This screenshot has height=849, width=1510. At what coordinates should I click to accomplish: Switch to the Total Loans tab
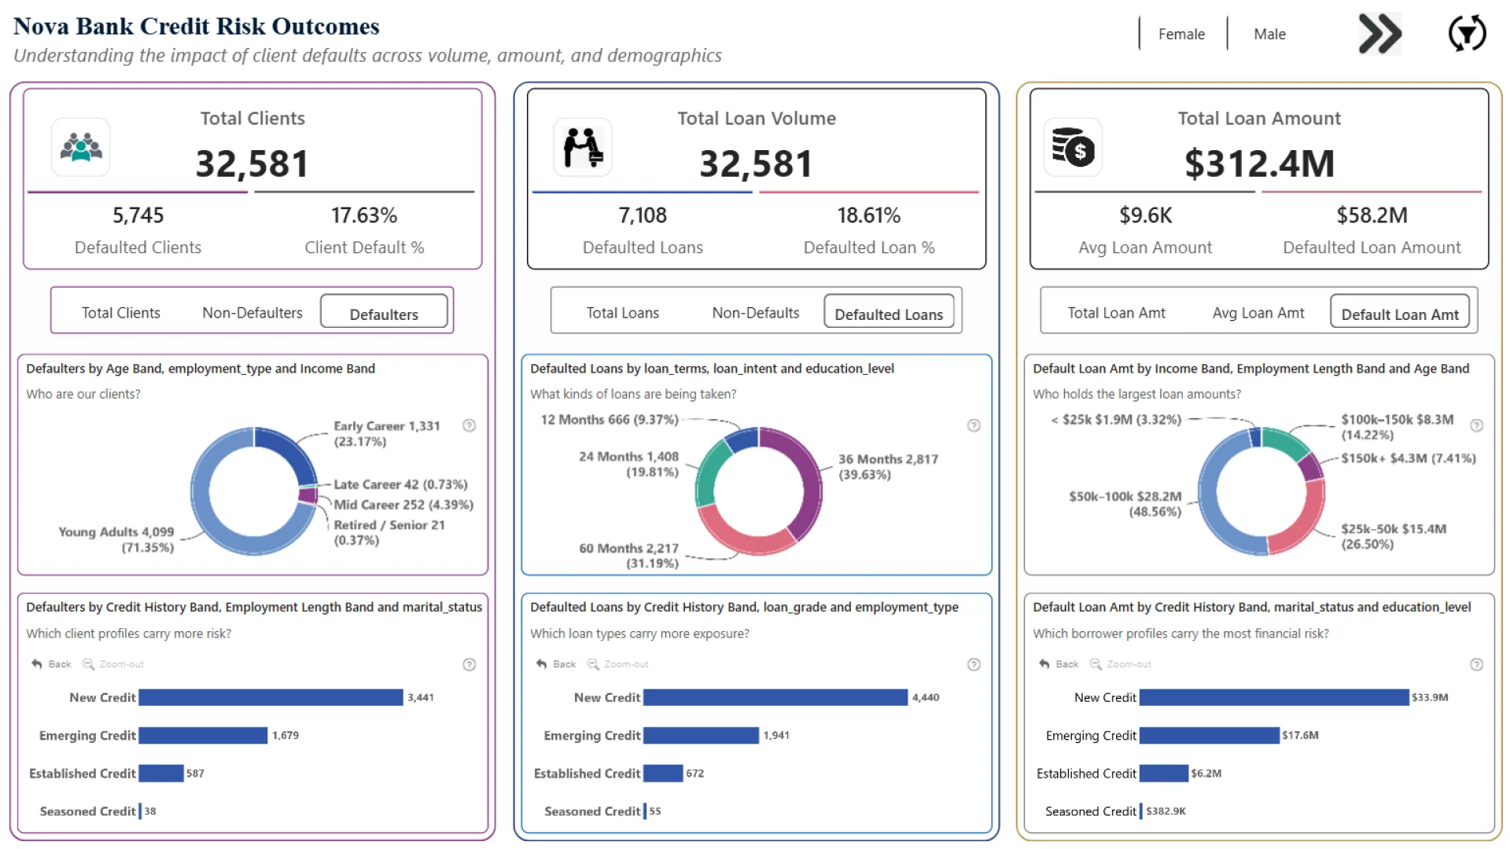coord(622,313)
